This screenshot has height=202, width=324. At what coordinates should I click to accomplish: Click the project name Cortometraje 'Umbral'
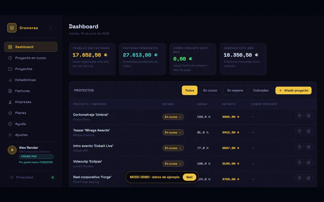pos(91,115)
